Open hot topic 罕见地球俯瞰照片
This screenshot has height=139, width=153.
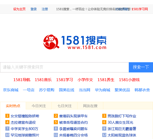25,135
